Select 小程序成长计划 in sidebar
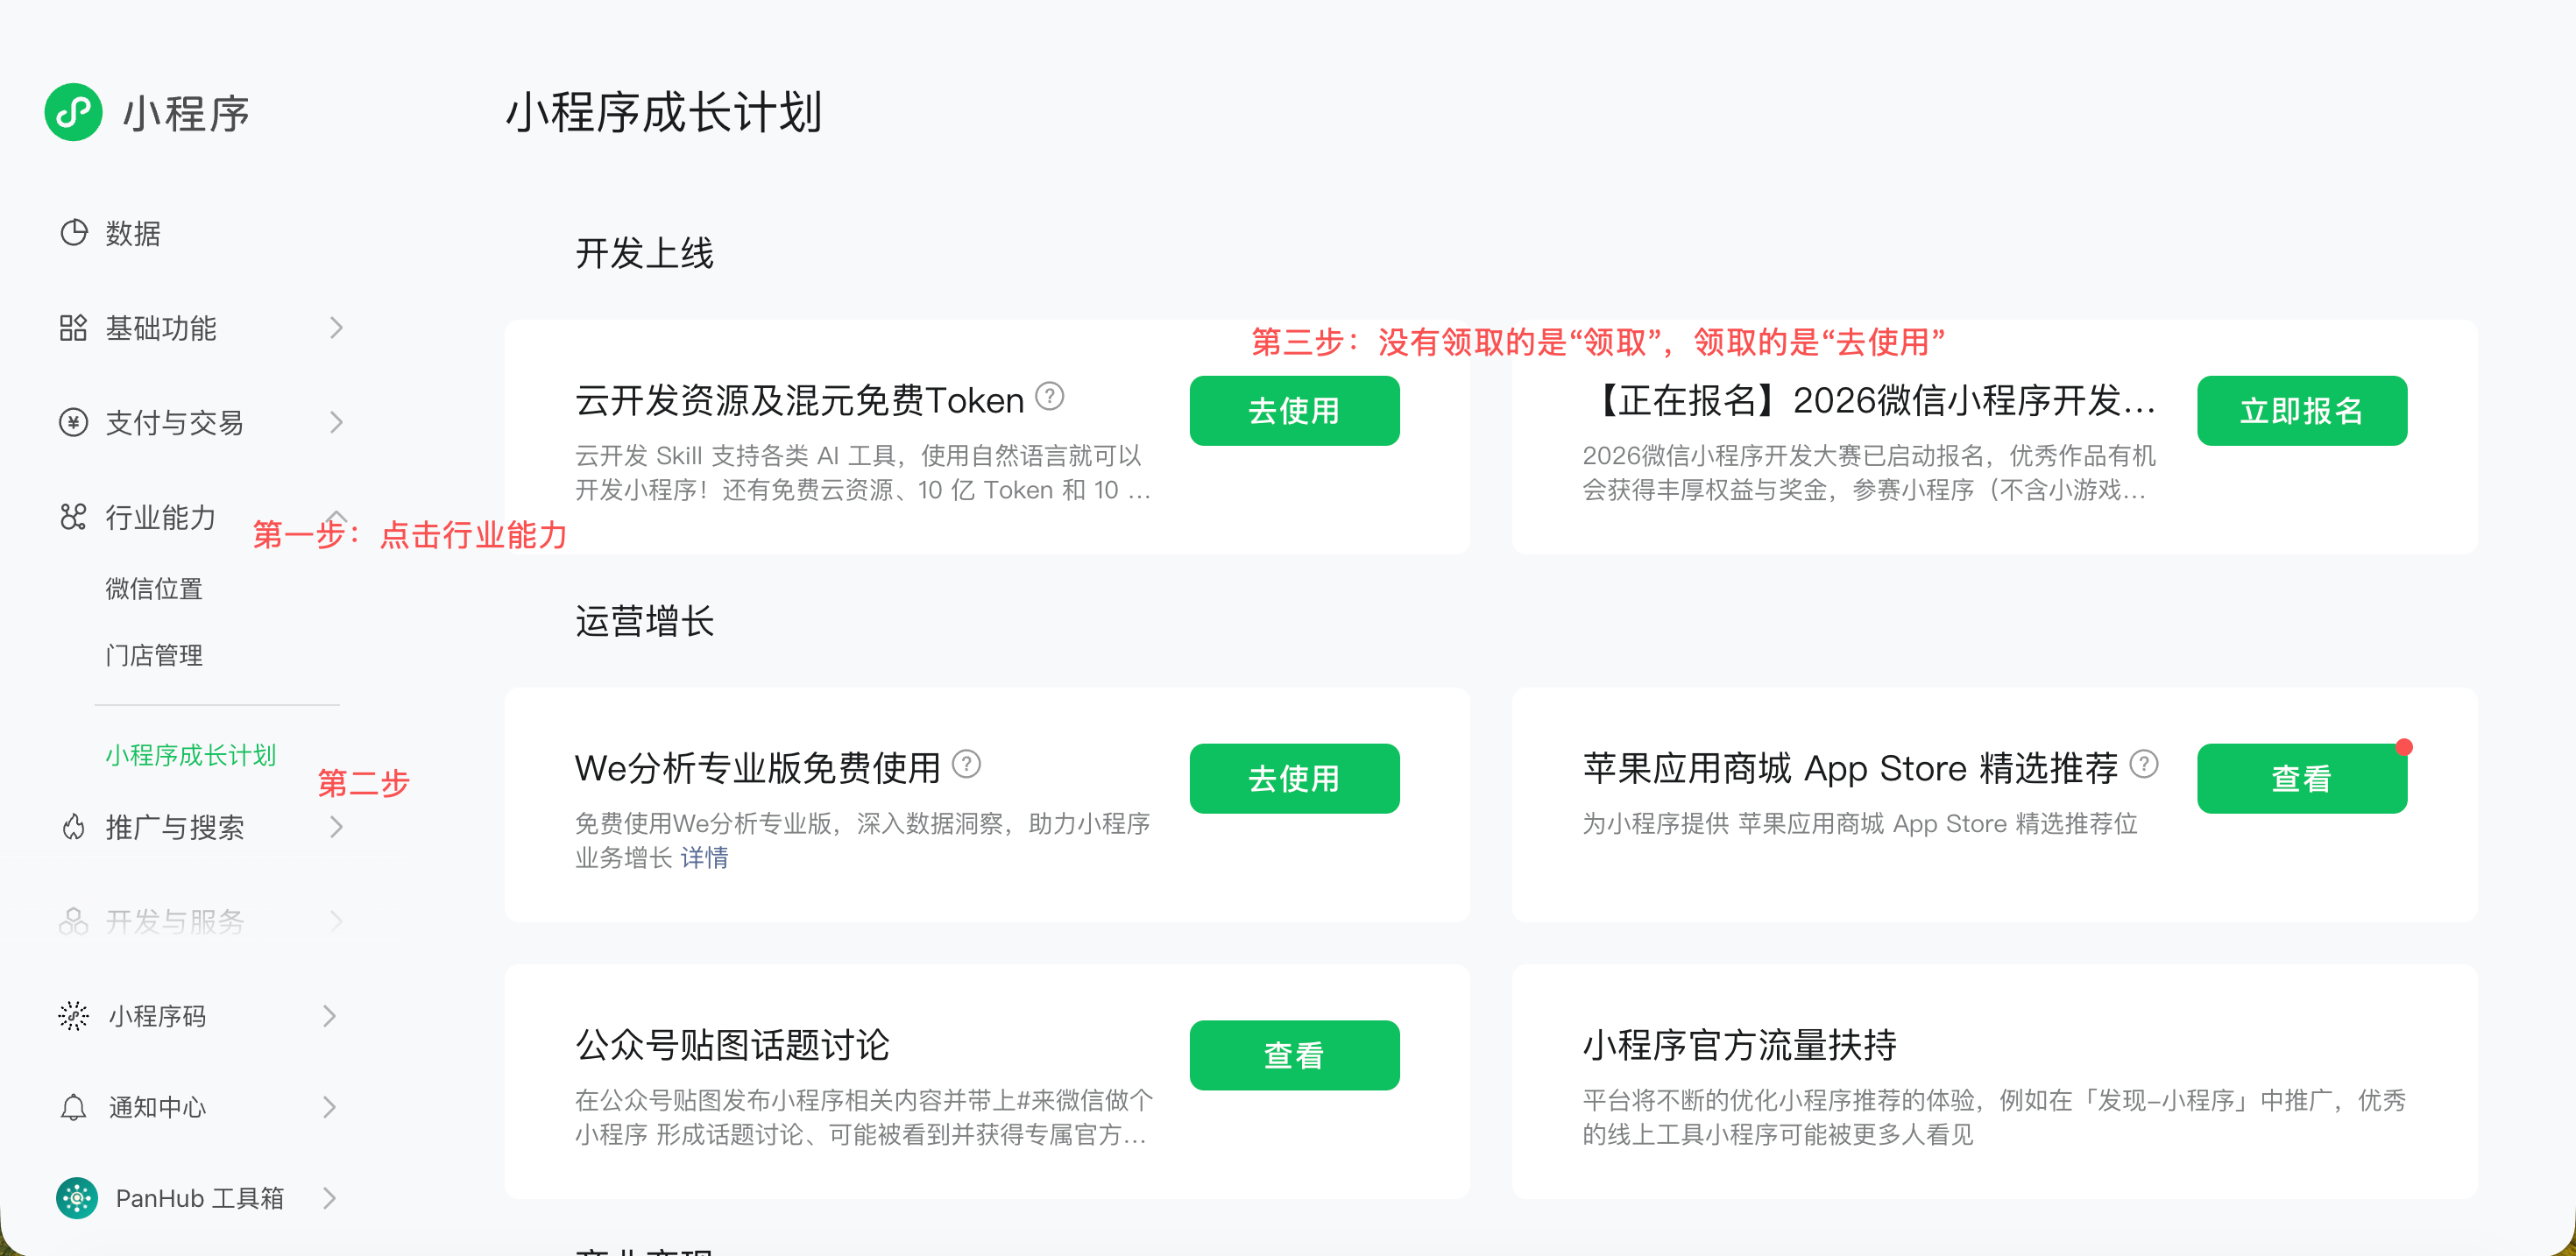This screenshot has width=2576, height=1256. pyautogui.click(x=190, y=756)
